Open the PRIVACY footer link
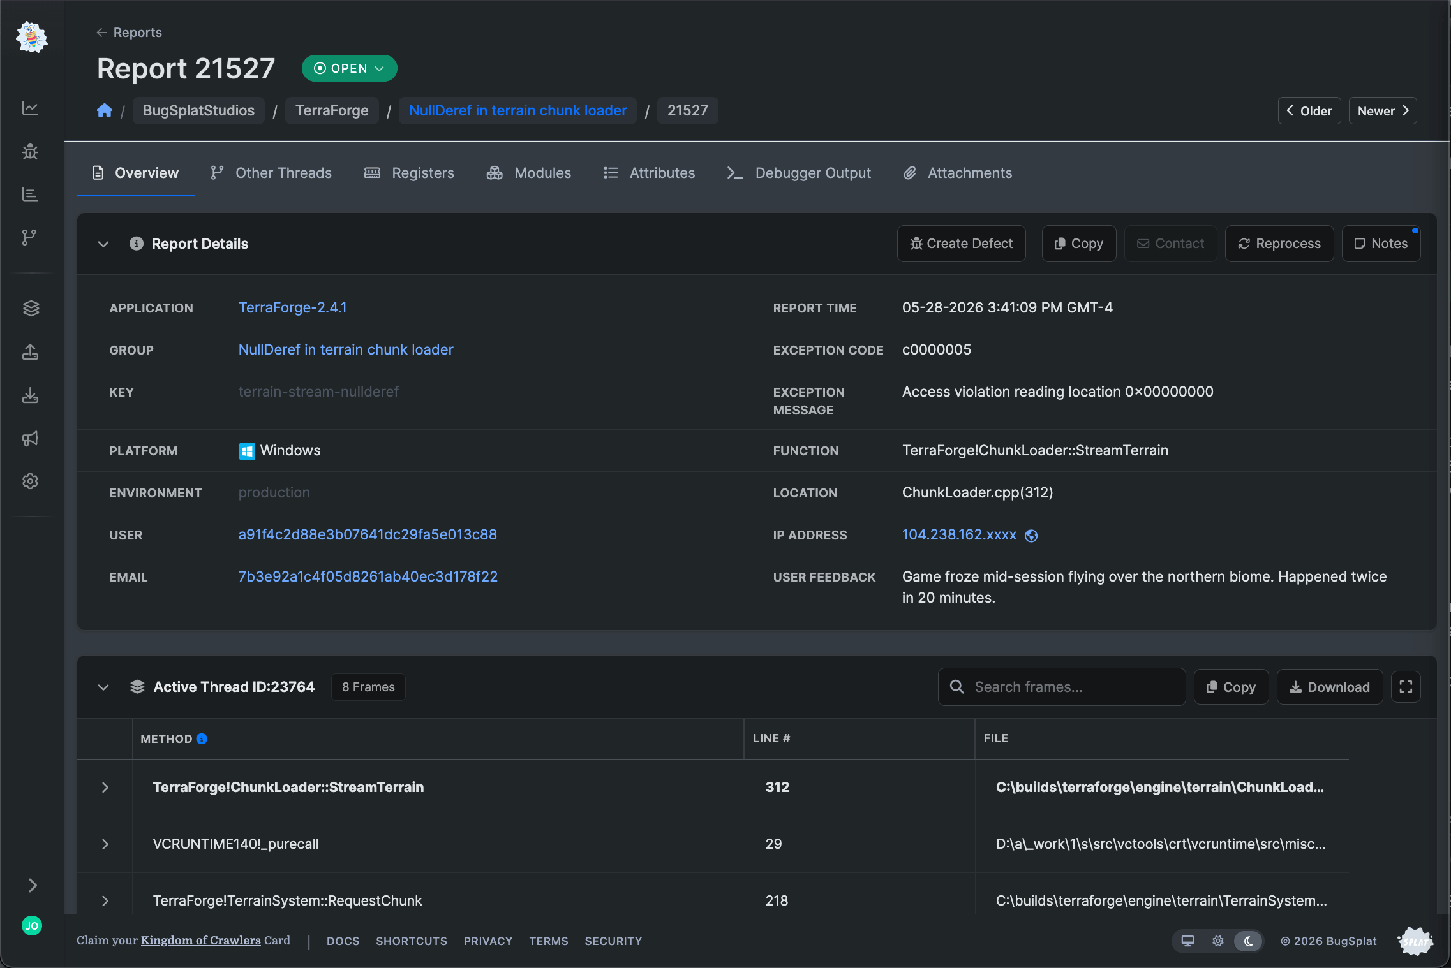1451x968 pixels. pyautogui.click(x=487, y=941)
